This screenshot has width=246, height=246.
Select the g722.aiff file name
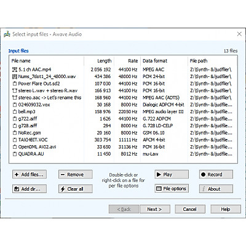point(28,119)
